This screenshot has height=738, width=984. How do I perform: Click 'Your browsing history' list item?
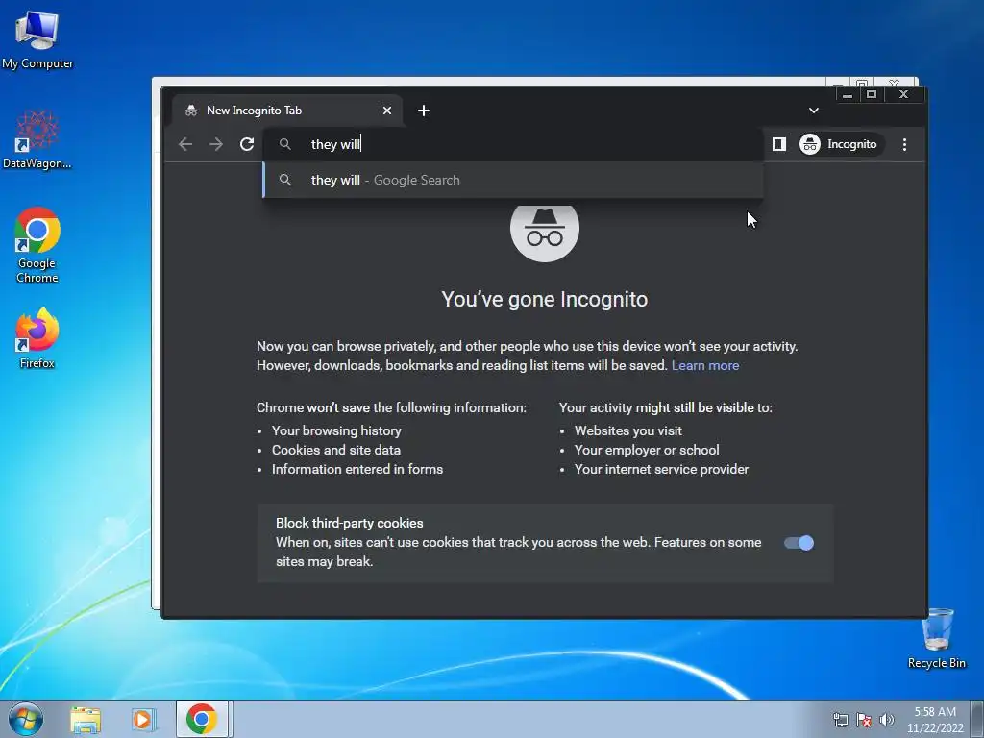click(336, 431)
